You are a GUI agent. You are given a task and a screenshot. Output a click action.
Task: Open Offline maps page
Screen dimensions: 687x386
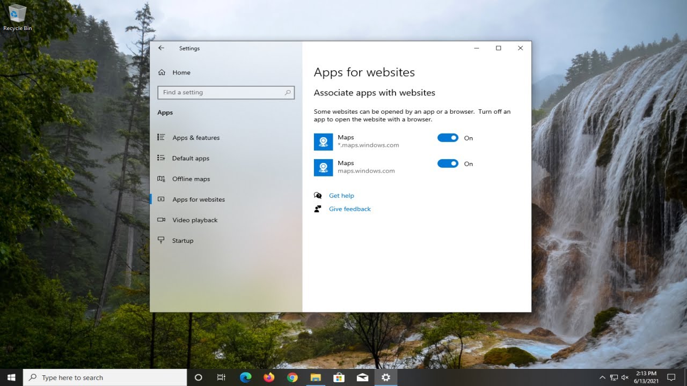coord(191,179)
